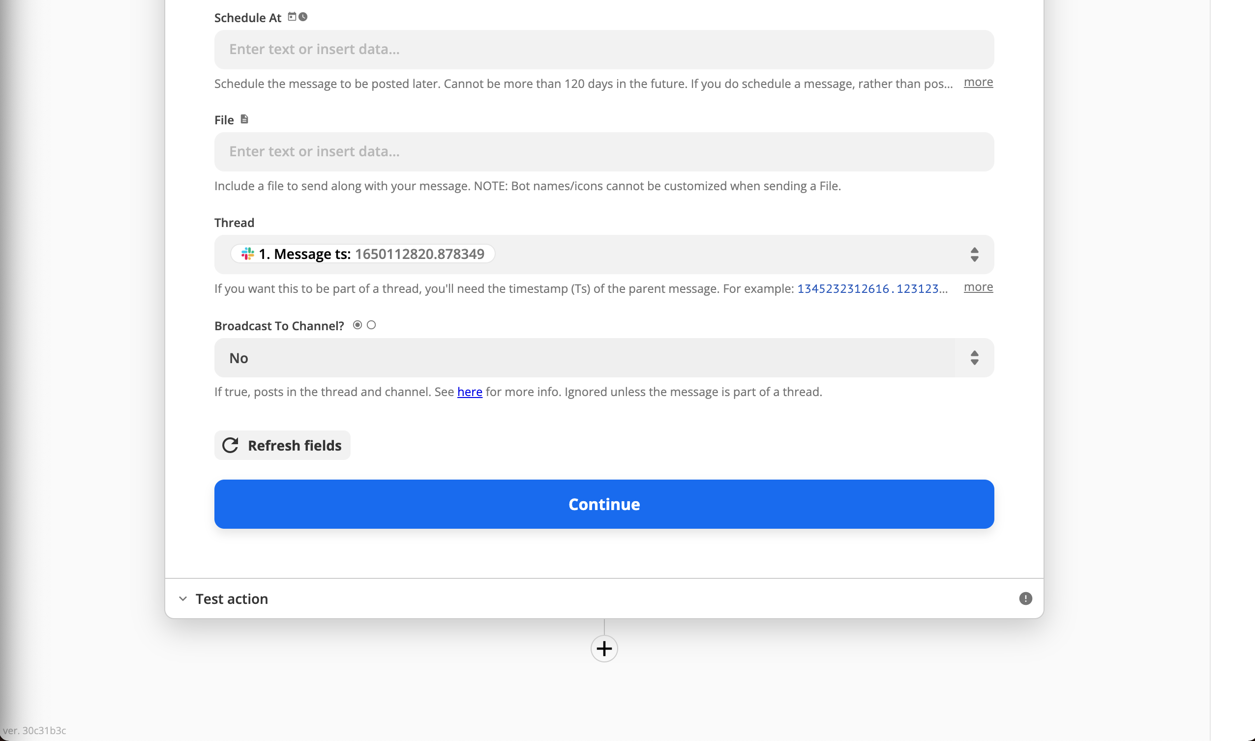Image resolution: width=1255 pixels, height=741 pixels.
Task: Click the Slack icon in Thread field pill
Action: tap(248, 254)
